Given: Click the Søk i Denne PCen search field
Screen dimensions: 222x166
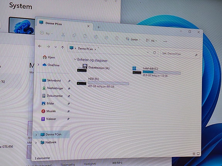Looking at the screenshot, I should [x=180, y=54].
